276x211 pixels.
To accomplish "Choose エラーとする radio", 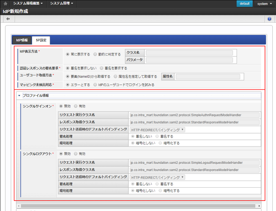I will coord(67,85).
